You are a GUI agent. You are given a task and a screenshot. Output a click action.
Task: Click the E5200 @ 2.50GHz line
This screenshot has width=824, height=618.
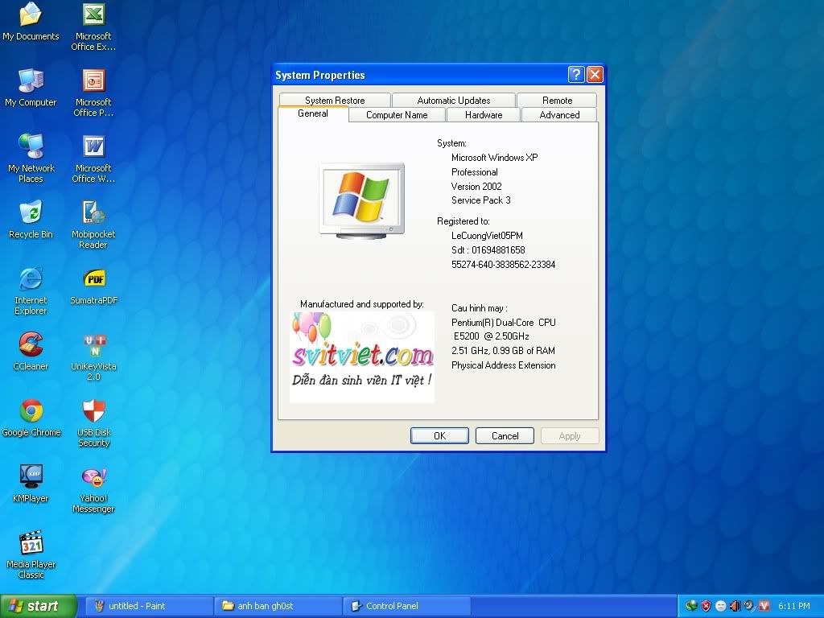tap(492, 336)
